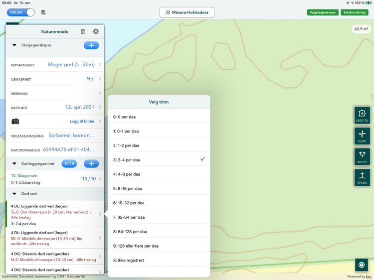
Task: Open the Nøyaktighet setting row
Action: pos(55,65)
